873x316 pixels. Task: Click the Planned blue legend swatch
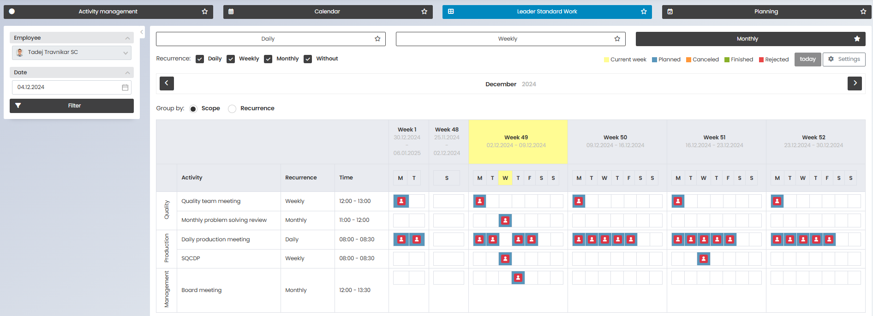tap(654, 60)
